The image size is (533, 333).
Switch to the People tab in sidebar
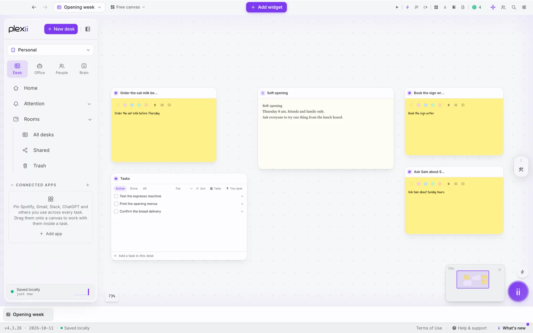62,69
